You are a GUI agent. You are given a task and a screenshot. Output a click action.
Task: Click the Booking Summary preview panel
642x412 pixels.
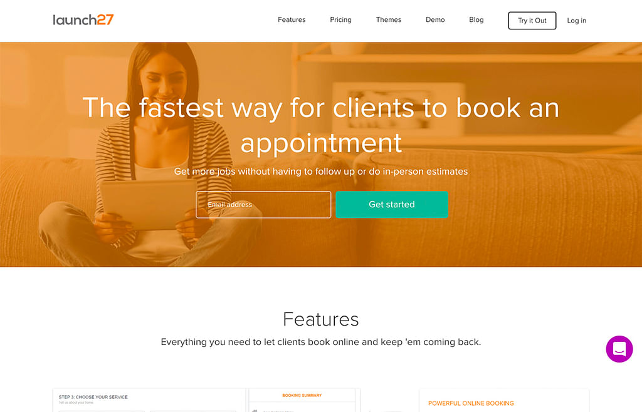point(302,400)
